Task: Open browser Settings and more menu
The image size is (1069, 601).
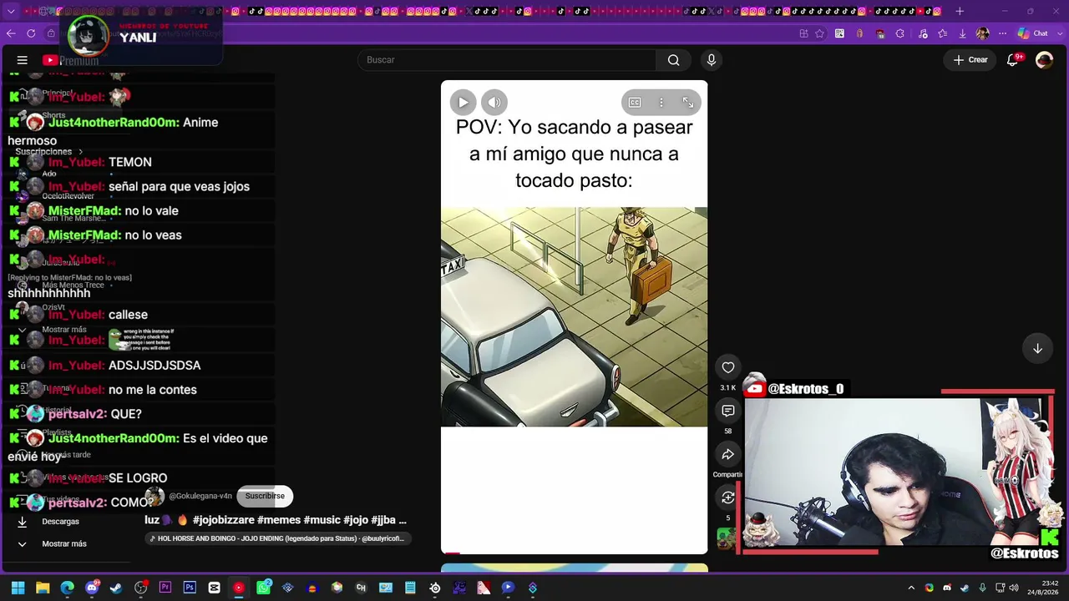Action: pos(1001,33)
